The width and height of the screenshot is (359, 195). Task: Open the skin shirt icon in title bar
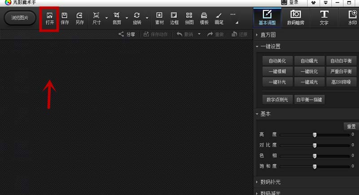(313, 3)
